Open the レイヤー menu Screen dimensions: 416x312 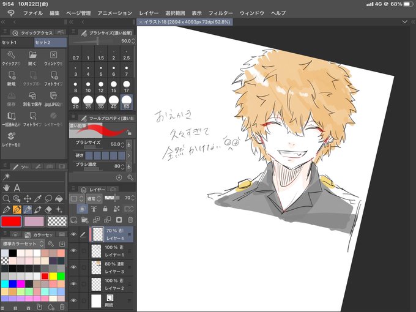pos(149,13)
